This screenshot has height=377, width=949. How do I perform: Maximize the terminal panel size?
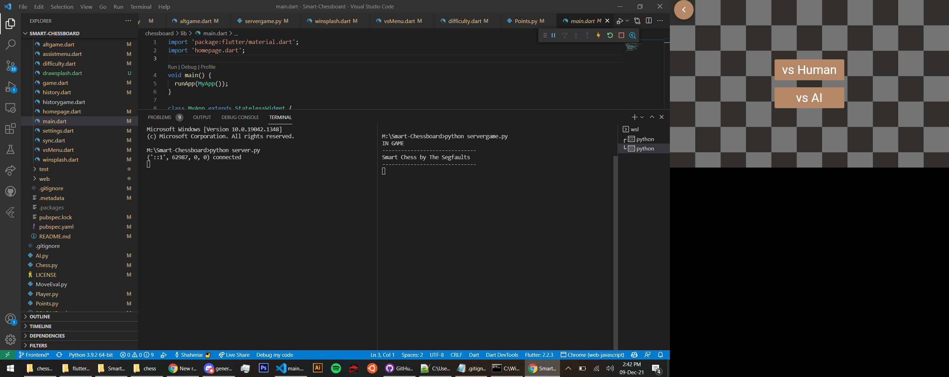(x=652, y=117)
